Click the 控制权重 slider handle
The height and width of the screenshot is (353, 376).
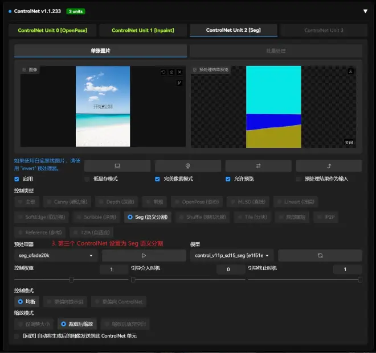coord(71,280)
